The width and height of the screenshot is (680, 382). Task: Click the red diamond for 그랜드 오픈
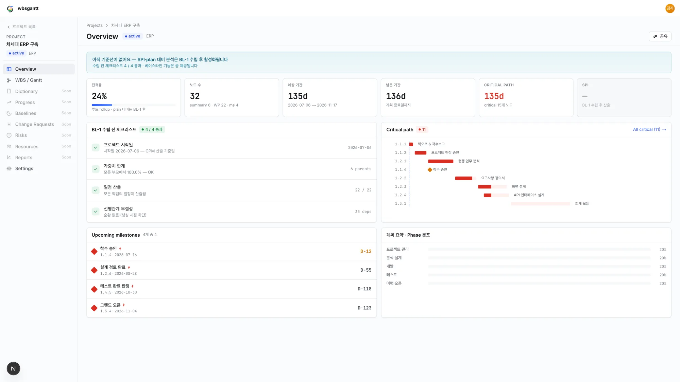pos(94,308)
